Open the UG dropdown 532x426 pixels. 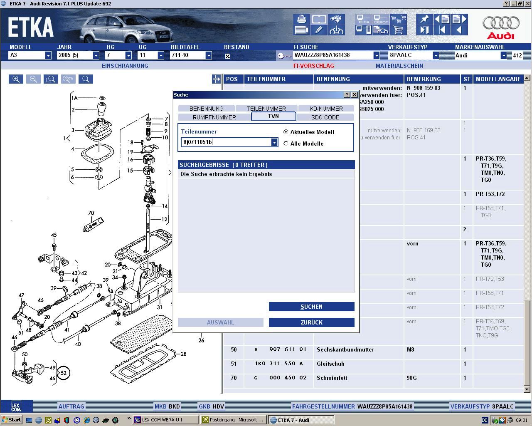161,55
